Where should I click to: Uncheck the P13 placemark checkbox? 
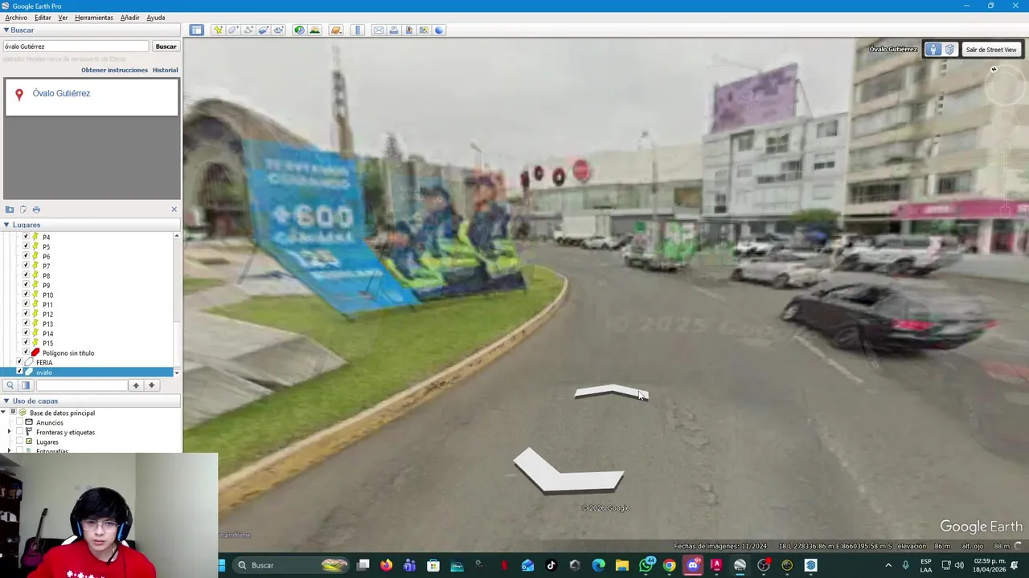(x=26, y=324)
